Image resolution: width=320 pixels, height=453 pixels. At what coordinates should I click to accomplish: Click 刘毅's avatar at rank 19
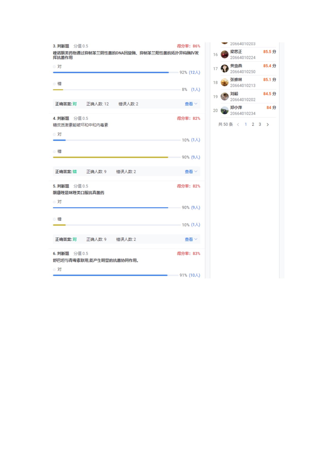225,97
